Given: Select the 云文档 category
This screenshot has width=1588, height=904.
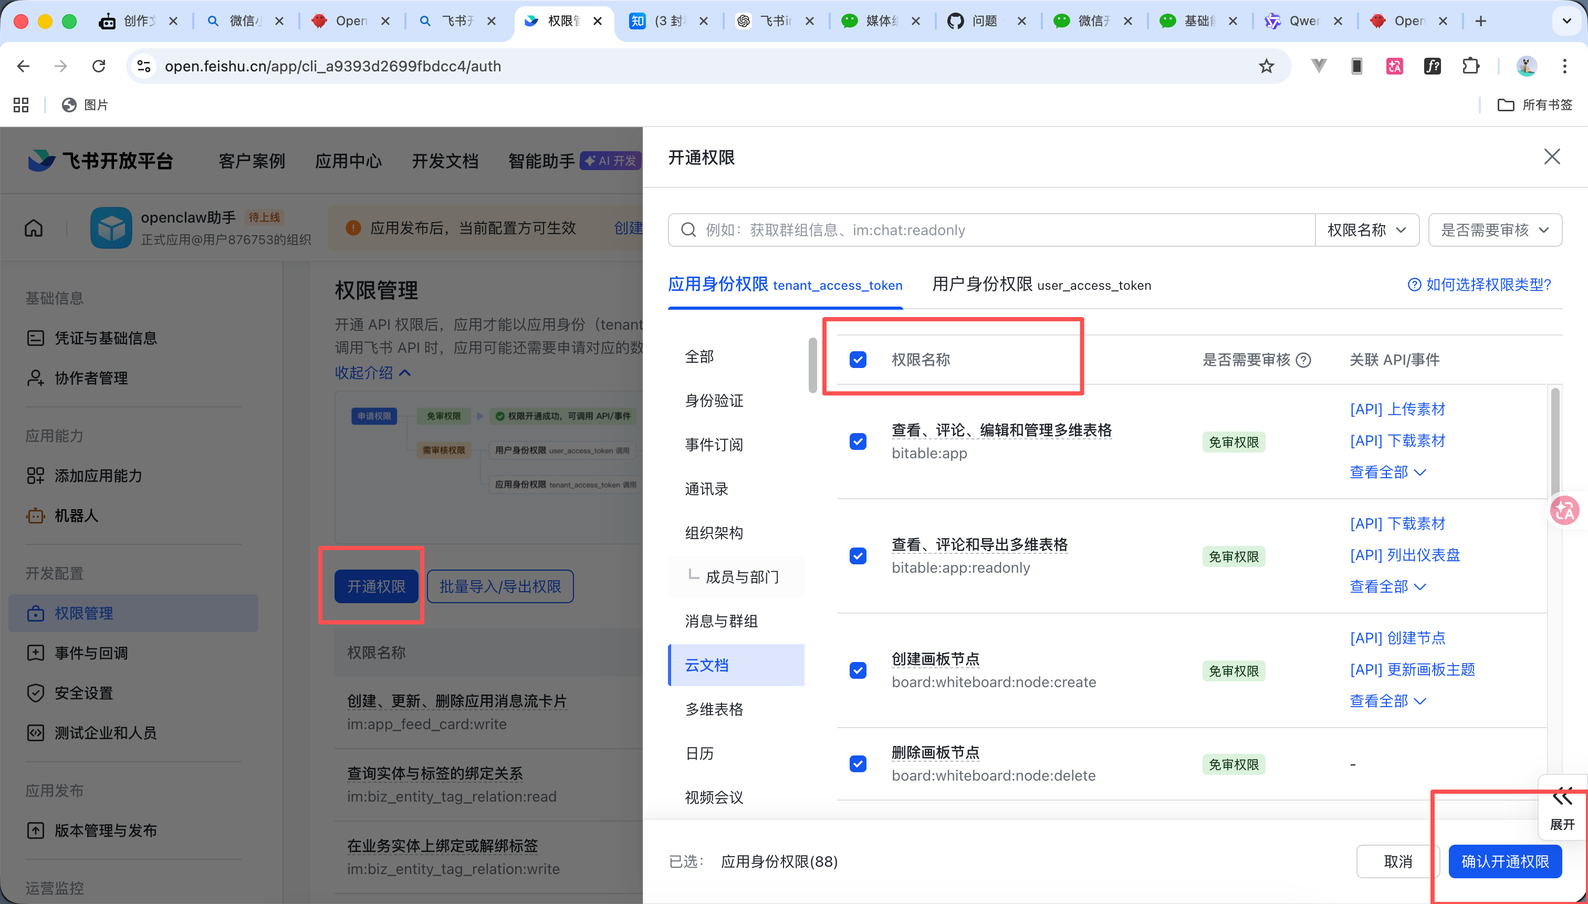Looking at the screenshot, I should [x=706, y=665].
